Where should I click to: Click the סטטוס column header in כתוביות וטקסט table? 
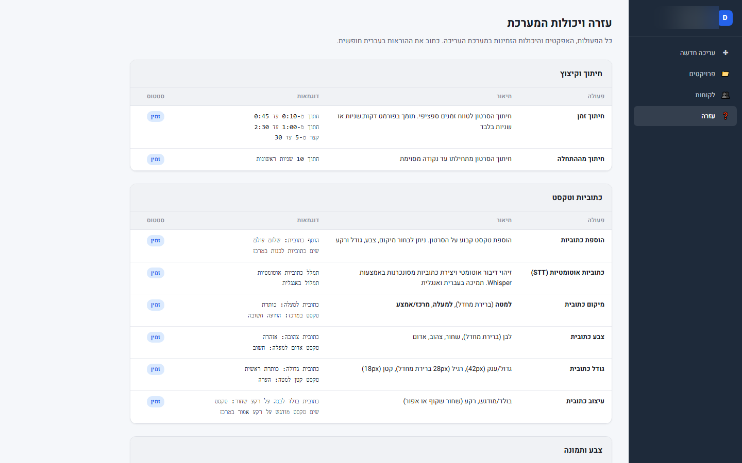[156, 220]
